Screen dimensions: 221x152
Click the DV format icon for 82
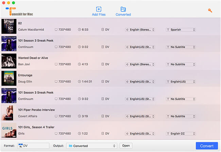[x=103, y=29]
